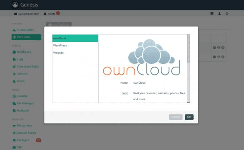Open File Manager in sidebar

tap(23, 103)
